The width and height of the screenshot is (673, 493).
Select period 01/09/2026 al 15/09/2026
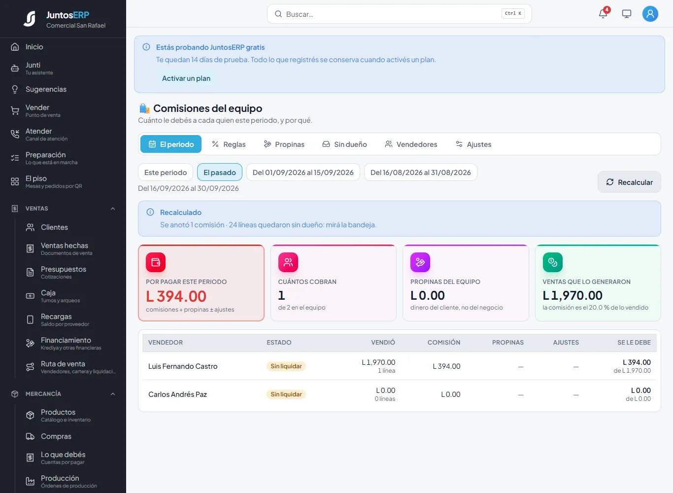click(303, 172)
